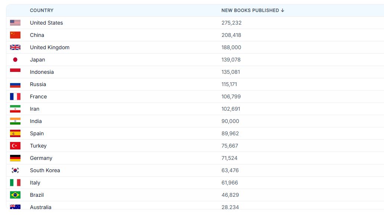The image size is (384, 218).
Task: Click the France flag icon
Action: 15,97
